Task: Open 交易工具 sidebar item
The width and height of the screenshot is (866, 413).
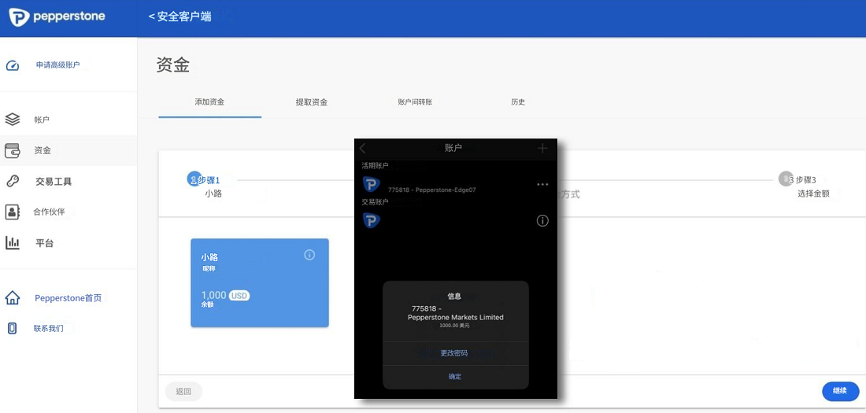Action: coord(54,181)
